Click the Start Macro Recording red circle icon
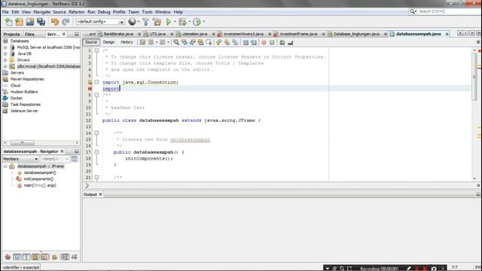The width and height of the screenshot is (482, 271). (x=264, y=42)
